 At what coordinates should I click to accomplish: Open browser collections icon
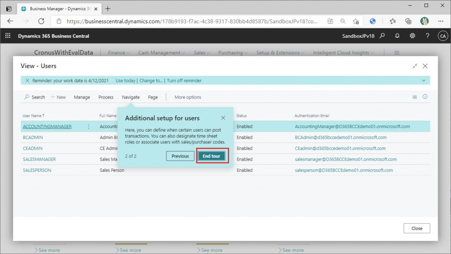[x=408, y=21]
